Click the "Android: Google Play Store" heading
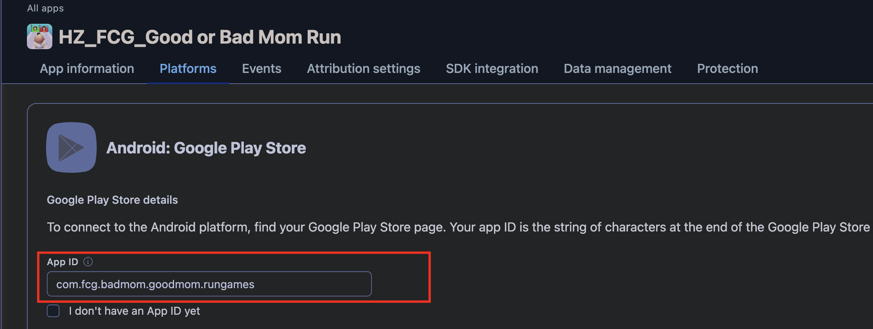Viewport: 873px width, 329px height. (x=206, y=148)
